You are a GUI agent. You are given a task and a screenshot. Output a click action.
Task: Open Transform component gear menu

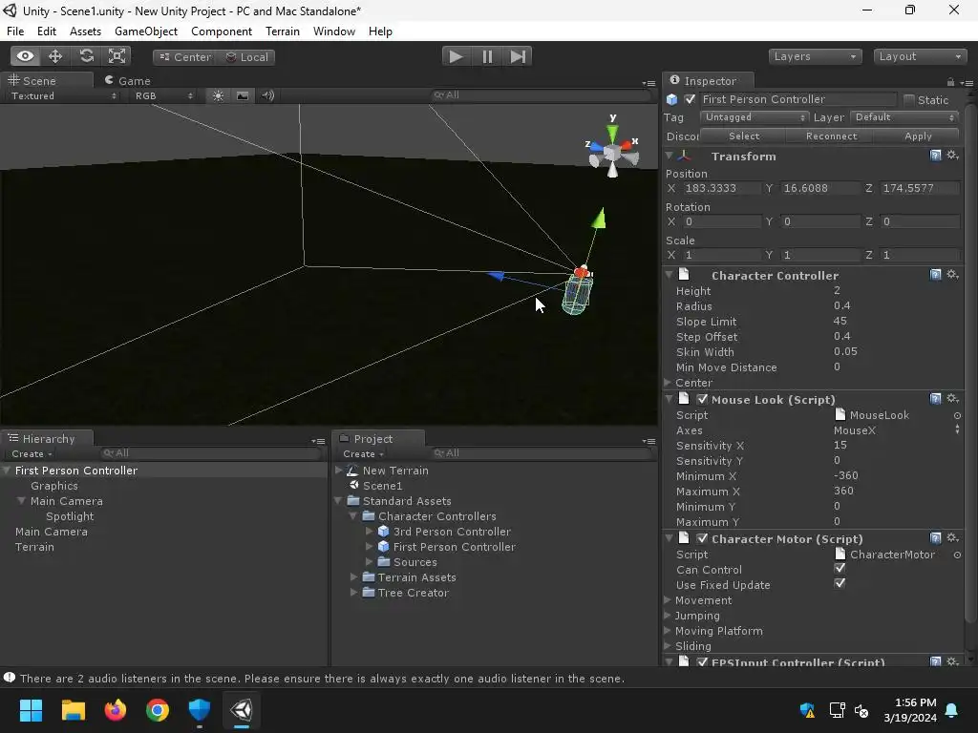coord(952,156)
